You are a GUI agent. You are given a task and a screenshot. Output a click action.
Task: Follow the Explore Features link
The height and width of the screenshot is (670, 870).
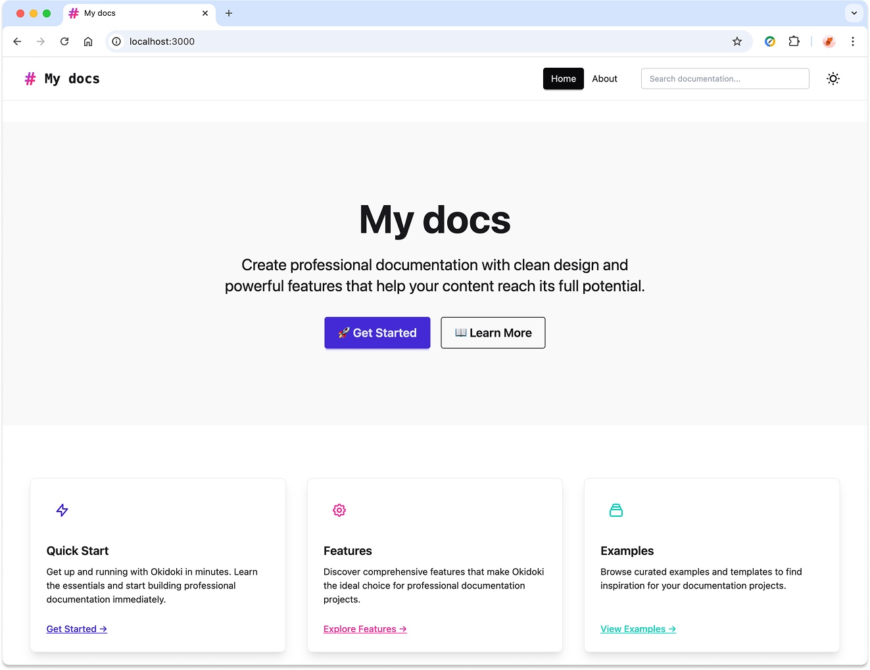(365, 629)
